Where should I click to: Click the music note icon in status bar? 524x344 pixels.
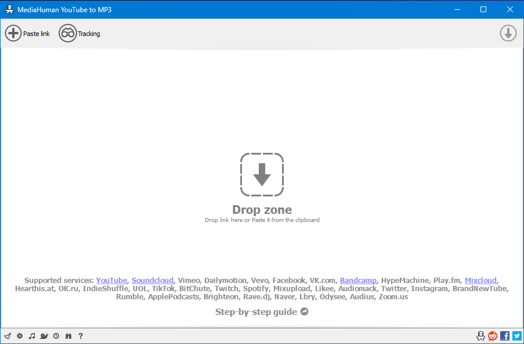click(32, 336)
